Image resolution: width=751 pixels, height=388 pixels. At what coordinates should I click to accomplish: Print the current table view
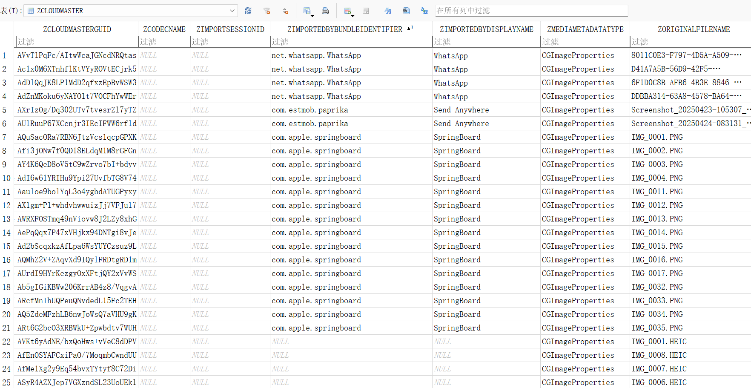tap(325, 11)
